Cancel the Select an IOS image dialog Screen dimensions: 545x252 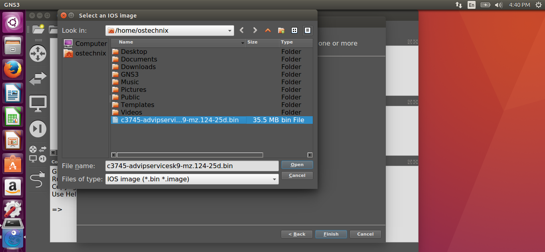(297, 175)
